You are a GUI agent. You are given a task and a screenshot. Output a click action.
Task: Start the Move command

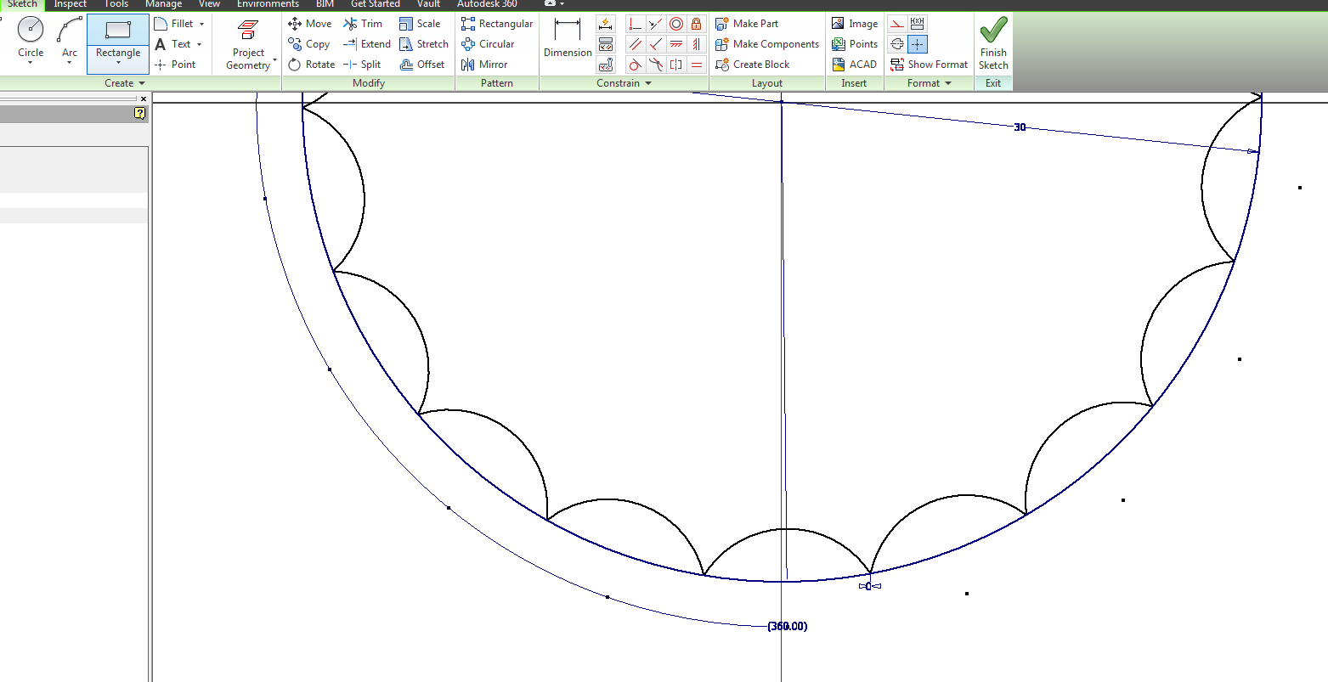click(x=310, y=24)
